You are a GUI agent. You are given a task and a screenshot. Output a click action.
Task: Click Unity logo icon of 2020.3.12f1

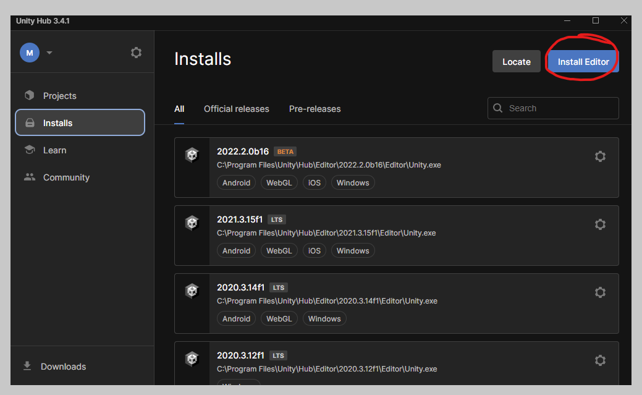point(192,359)
